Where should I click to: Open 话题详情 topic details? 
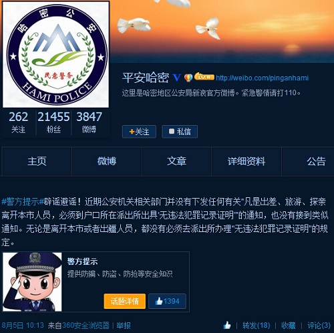tap(125, 302)
